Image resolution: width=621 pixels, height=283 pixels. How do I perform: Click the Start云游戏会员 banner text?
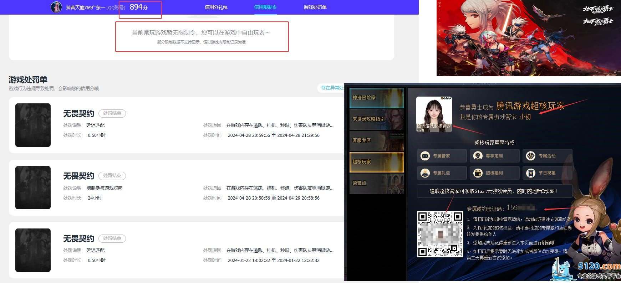point(494,191)
